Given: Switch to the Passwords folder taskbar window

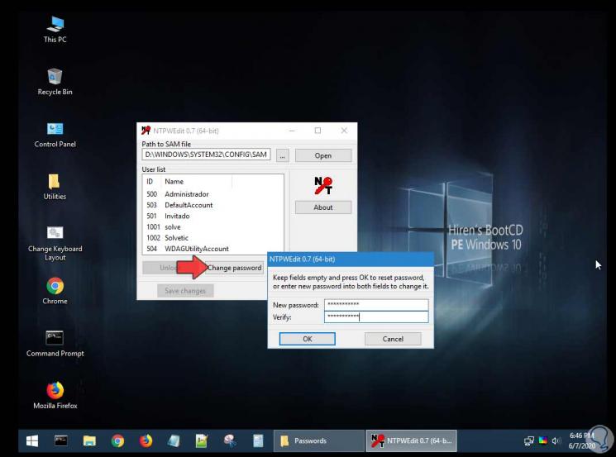Looking at the screenshot, I should coord(319,441).
